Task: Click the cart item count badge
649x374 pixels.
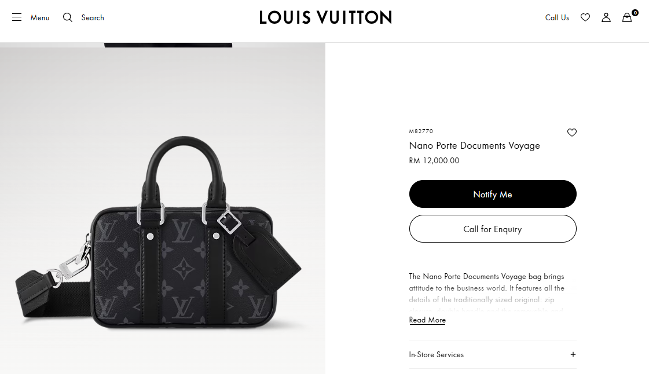Action: (x=635, y=13)
